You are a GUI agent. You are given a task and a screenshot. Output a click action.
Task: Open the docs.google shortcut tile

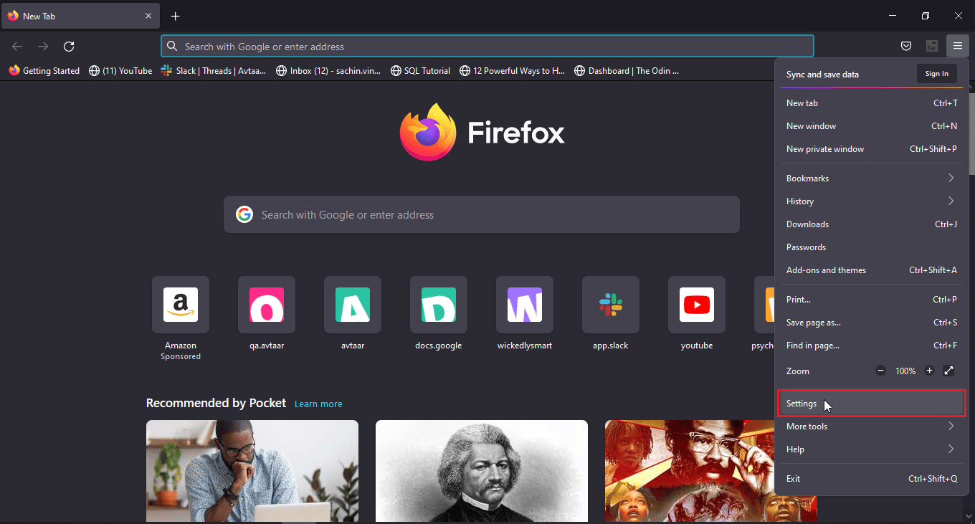tap(439, 305)
